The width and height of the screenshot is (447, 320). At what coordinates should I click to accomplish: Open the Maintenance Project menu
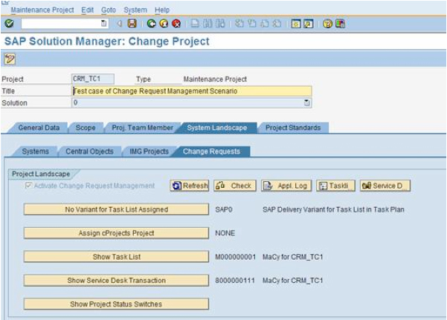tap(42, 10)
